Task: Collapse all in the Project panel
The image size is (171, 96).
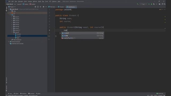Action: coord(40,7)
